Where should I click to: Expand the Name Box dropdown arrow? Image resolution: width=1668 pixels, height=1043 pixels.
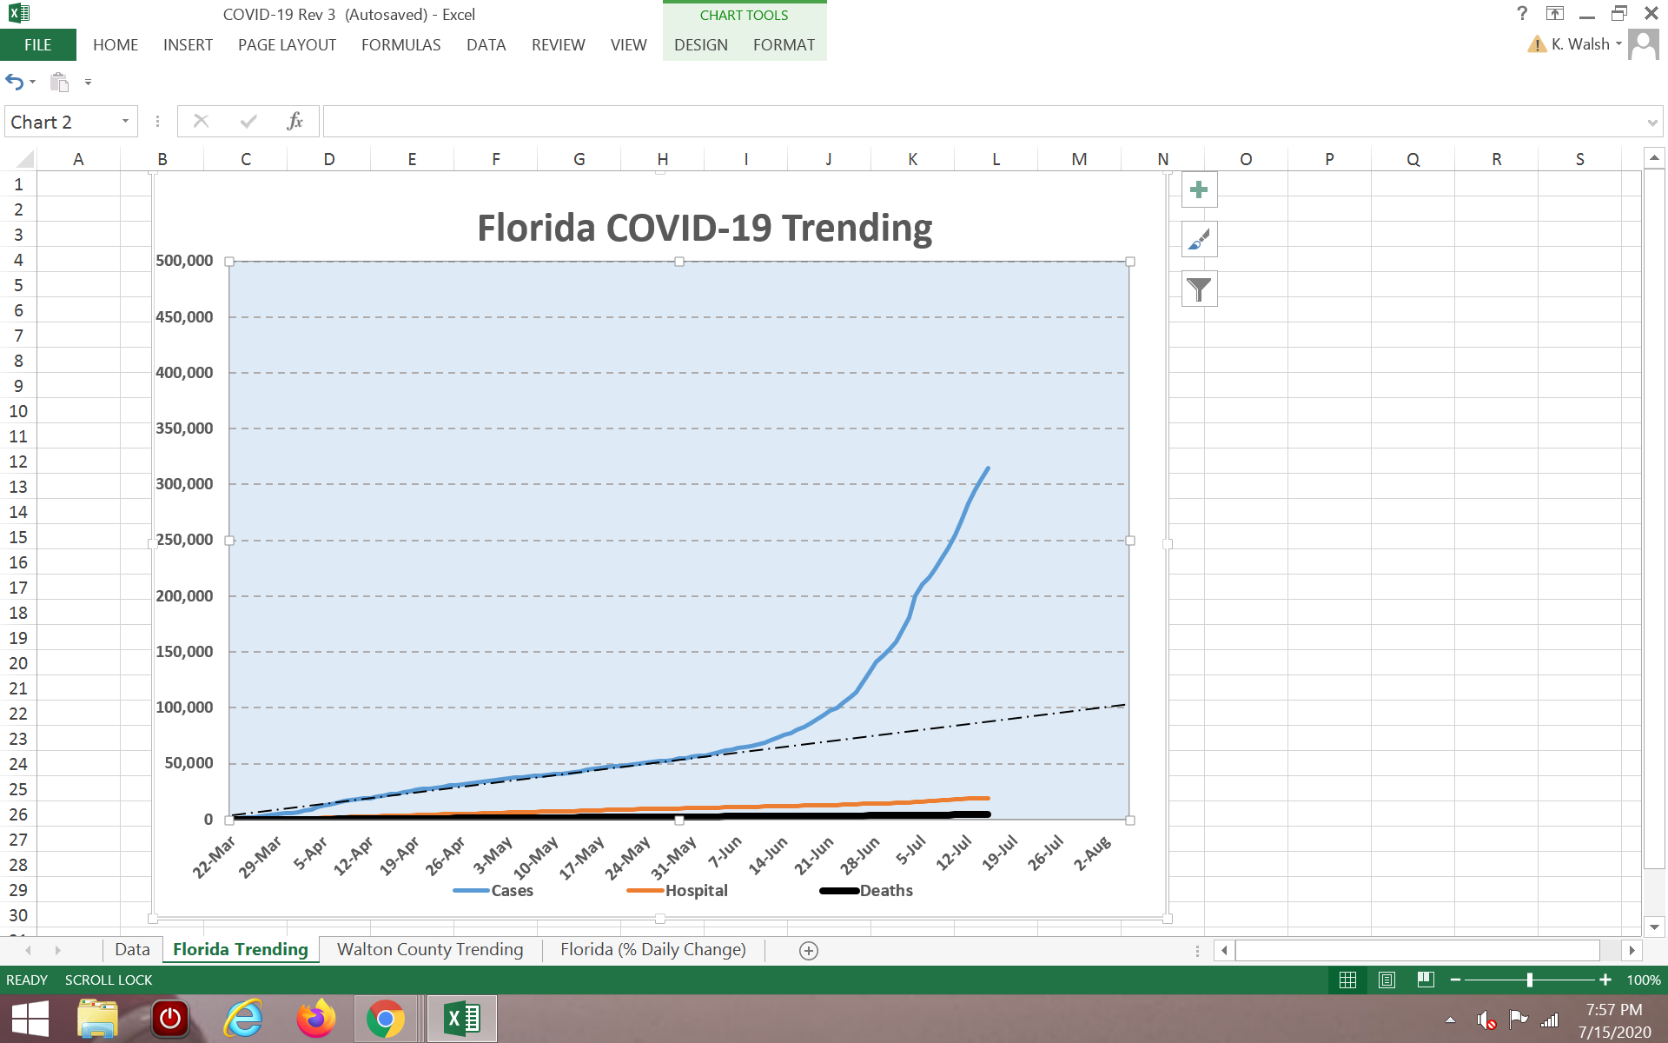pos(125,121)
